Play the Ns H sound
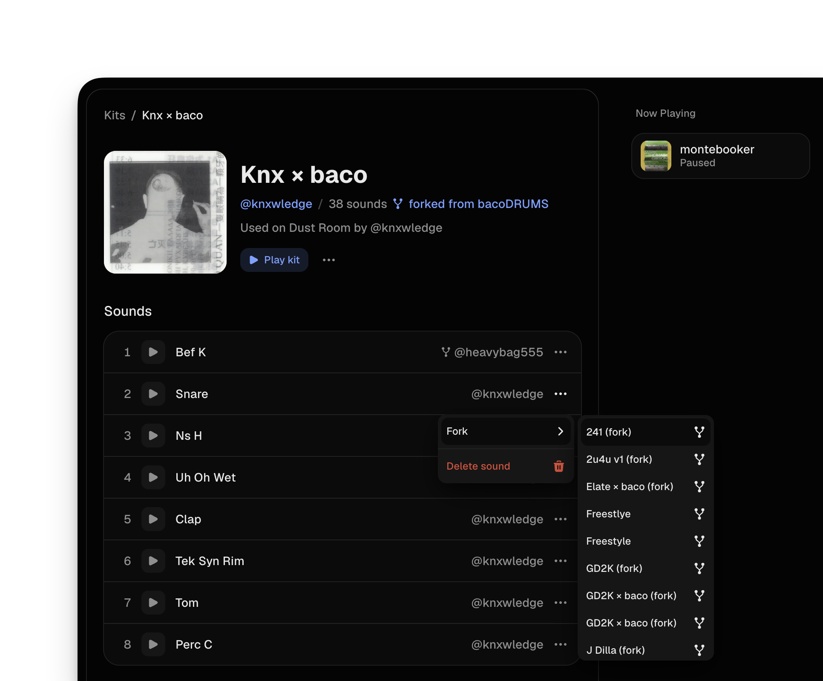The height and width of the screenshot is (681, 823). tap(153, 436)
